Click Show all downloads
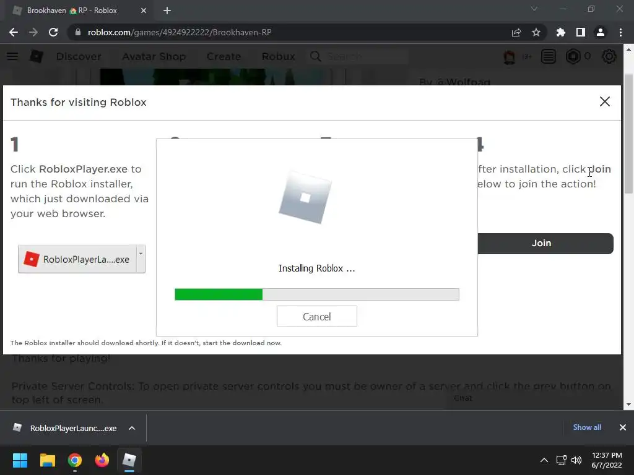 coord(587,427)
